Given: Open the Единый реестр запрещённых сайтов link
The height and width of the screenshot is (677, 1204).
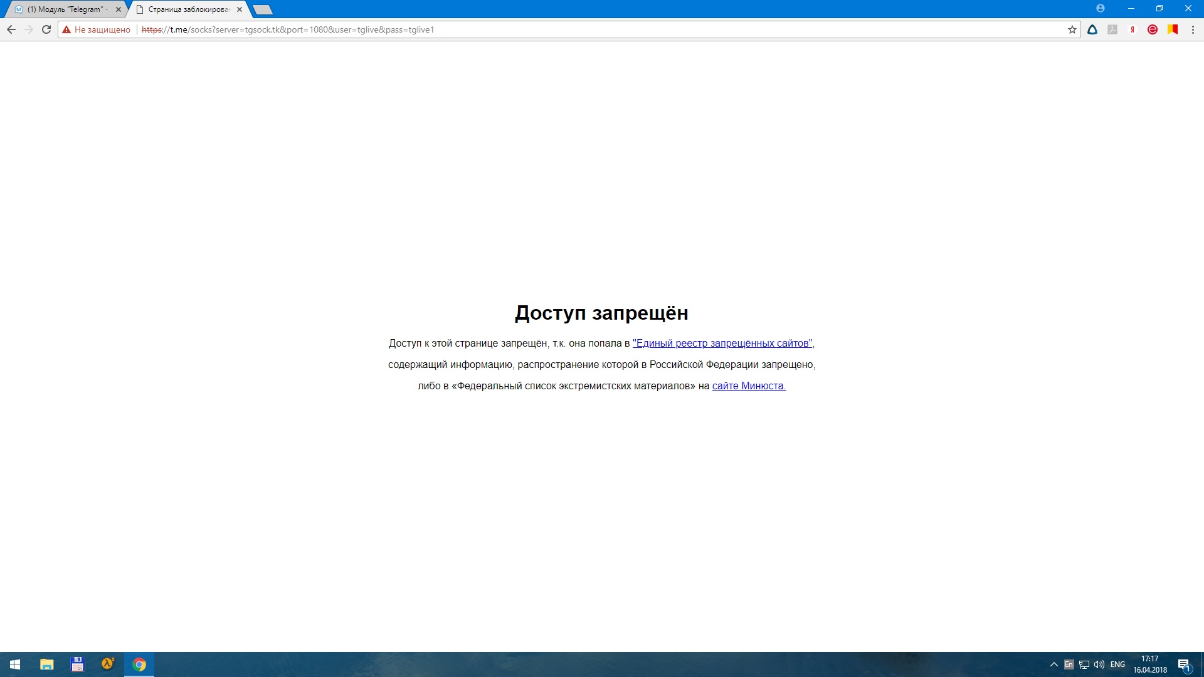Looking at the screenshot, I should coord(721,343).
